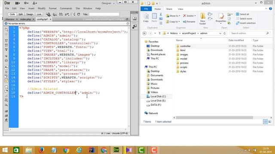Click Rename in Explorer ribbon

click(189, 22)
